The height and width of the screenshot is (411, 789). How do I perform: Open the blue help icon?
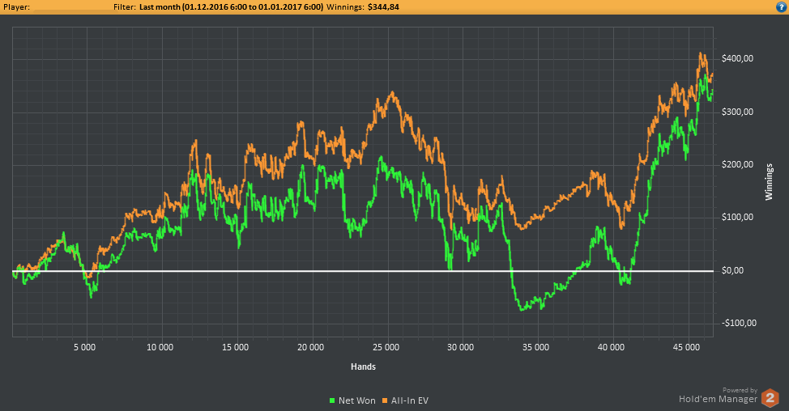coord(780,7)
